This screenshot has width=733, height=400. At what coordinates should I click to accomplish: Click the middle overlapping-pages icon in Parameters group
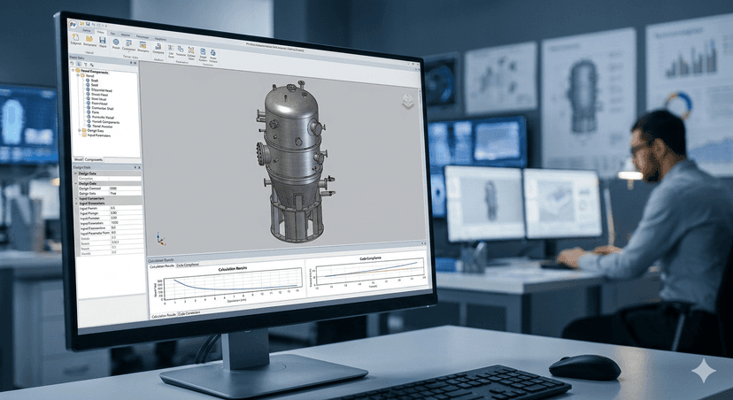(181, 49)
